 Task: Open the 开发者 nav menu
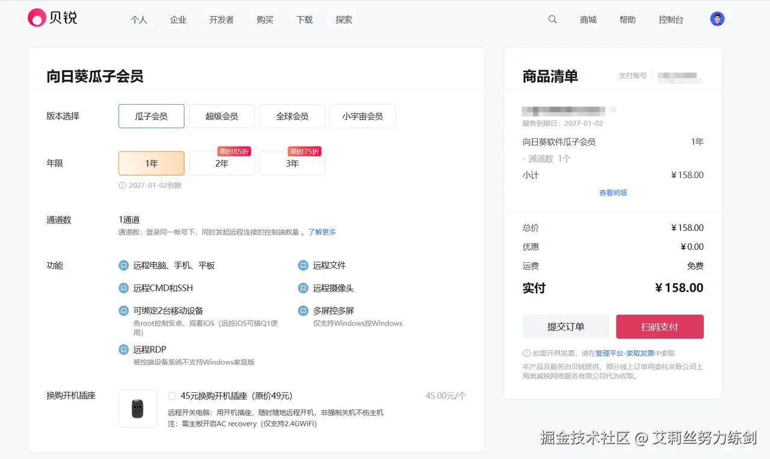pos(221,20)
